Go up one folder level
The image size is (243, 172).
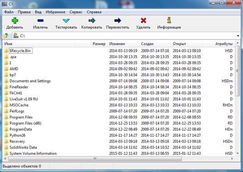(x=6, y=36)
